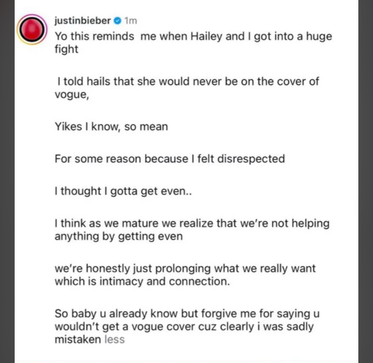This screenshot has height=363, width=373.
Task: Click the word "fight" in the first paragraph
Action: [x=66, y=49]
